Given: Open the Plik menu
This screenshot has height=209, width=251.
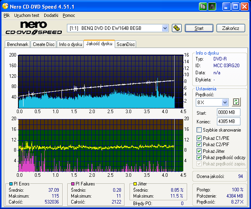Looking at the screenshot, I should tap(7, 15).
